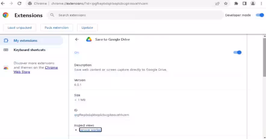Screen dimensions: 266x139
Task: Click the browser forward arrow
Action: pyautogui.click(x=11, y=3)
